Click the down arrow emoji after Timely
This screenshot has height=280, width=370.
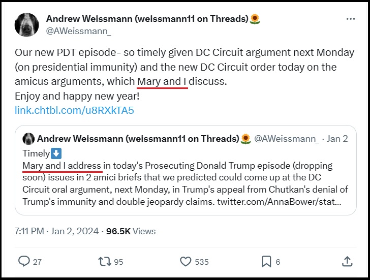point(56,153)
